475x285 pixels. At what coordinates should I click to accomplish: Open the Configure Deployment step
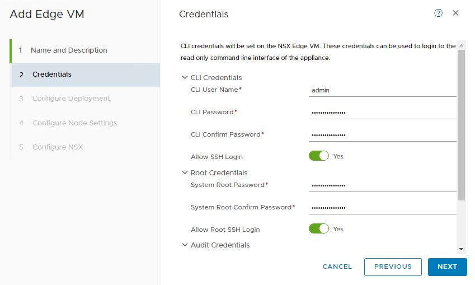tap(71, 99)
